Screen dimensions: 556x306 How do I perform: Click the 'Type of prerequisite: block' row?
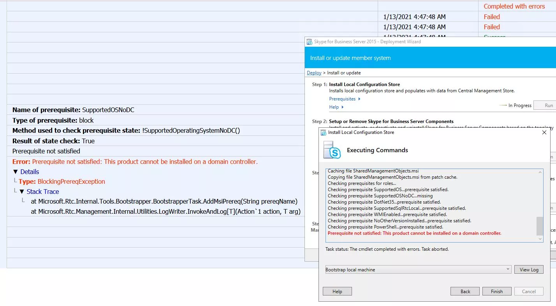coord(53,120)
